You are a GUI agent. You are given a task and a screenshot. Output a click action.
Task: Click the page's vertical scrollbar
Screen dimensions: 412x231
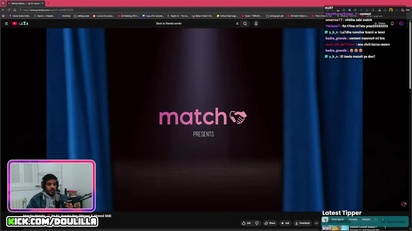(410, 55)
